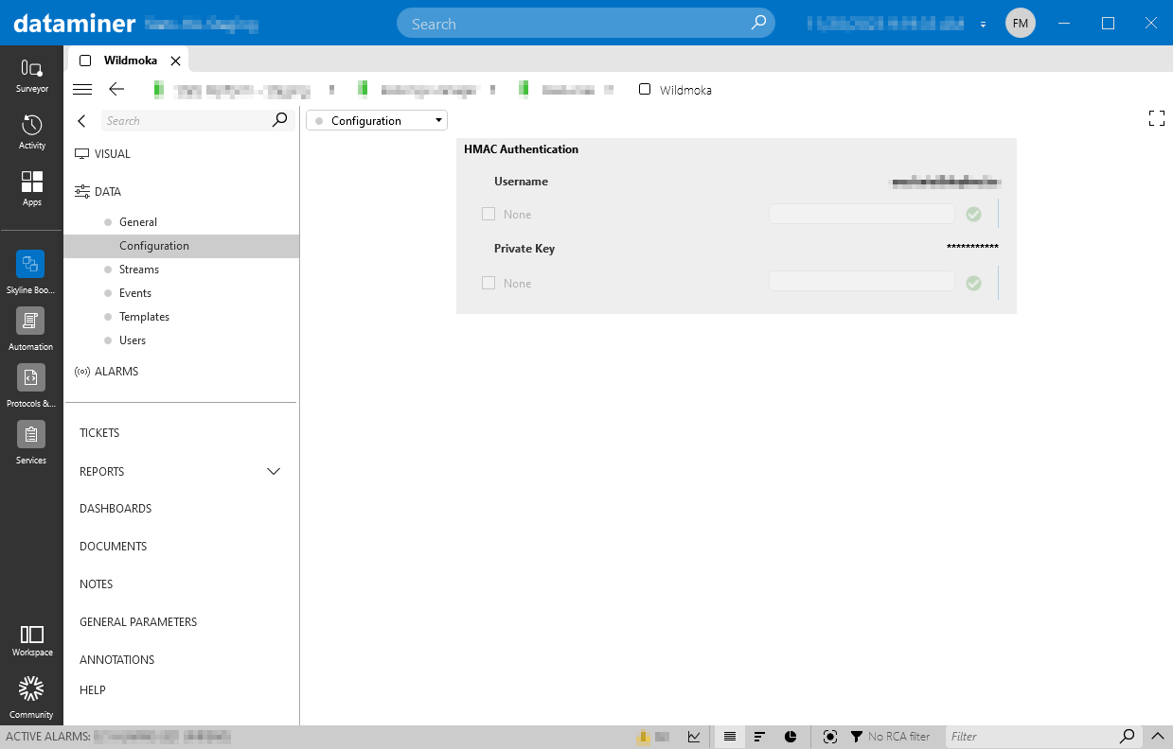The height and width of the screenshot is (749, 1173).
Task: Click the magnifier icon in top search bar
Action: 758,24
